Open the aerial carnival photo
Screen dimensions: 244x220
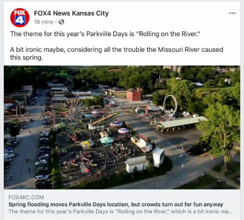[x=122, y=127]
